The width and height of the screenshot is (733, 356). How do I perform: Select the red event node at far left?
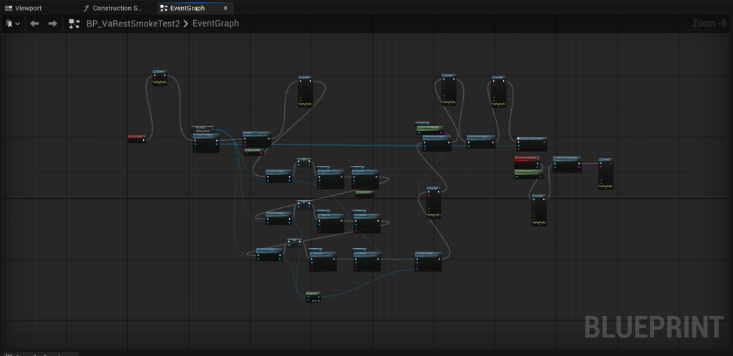click(x=137, y=136)
